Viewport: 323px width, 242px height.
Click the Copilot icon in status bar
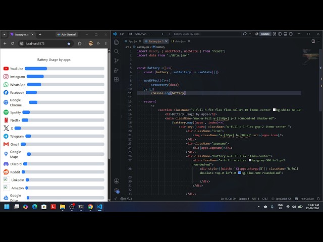click(296, 199)
